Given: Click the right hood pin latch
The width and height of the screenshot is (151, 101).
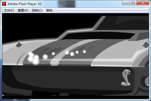Looking at the screenshot, I should tap(146, 45).
